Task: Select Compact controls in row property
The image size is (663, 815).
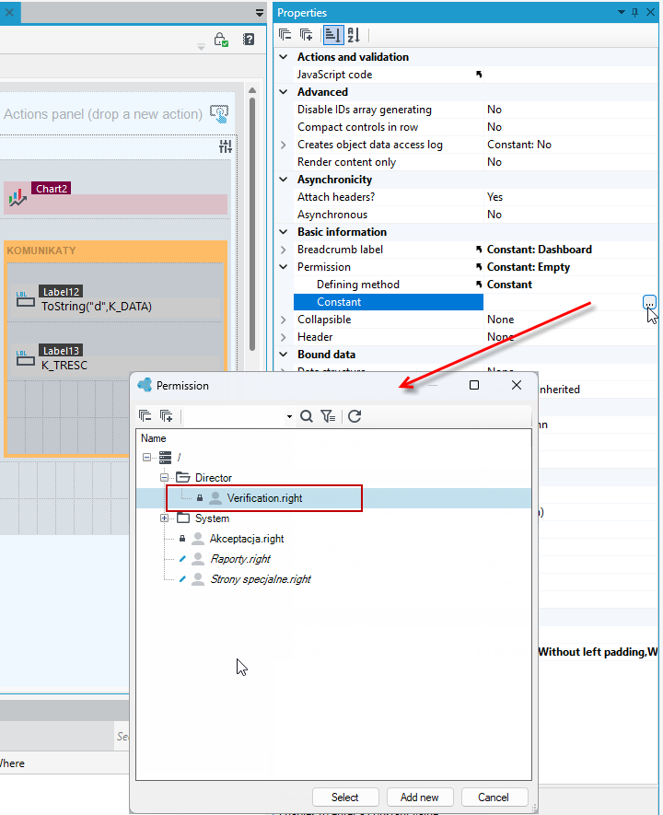Action: (x=389, y=127)
